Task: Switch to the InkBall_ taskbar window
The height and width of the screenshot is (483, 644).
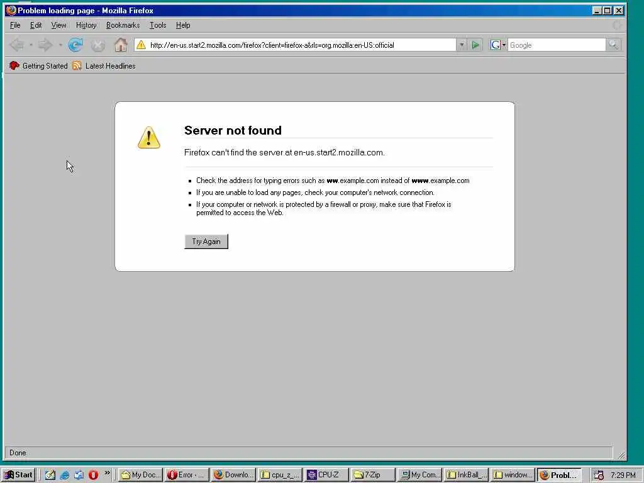Action: point(466,475)
